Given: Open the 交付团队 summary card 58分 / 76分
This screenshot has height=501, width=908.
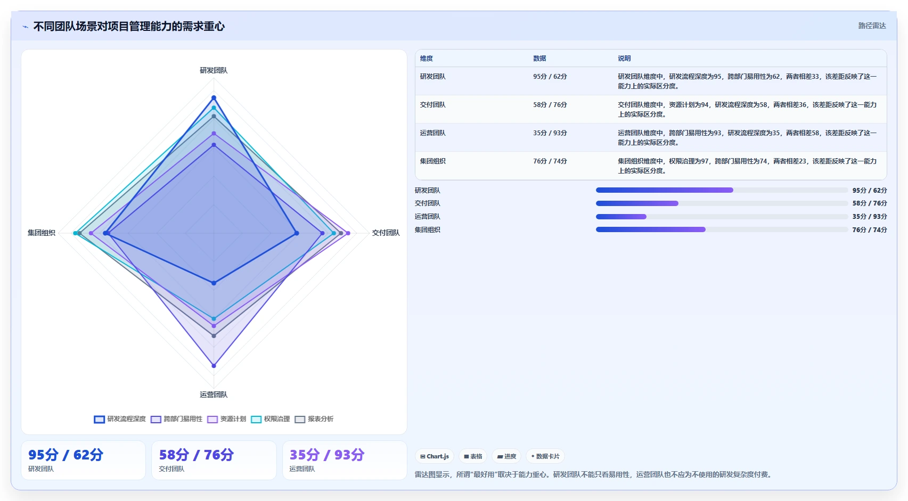Looking at the screenshot, I should pyautogui.click(x=214, y=461).
